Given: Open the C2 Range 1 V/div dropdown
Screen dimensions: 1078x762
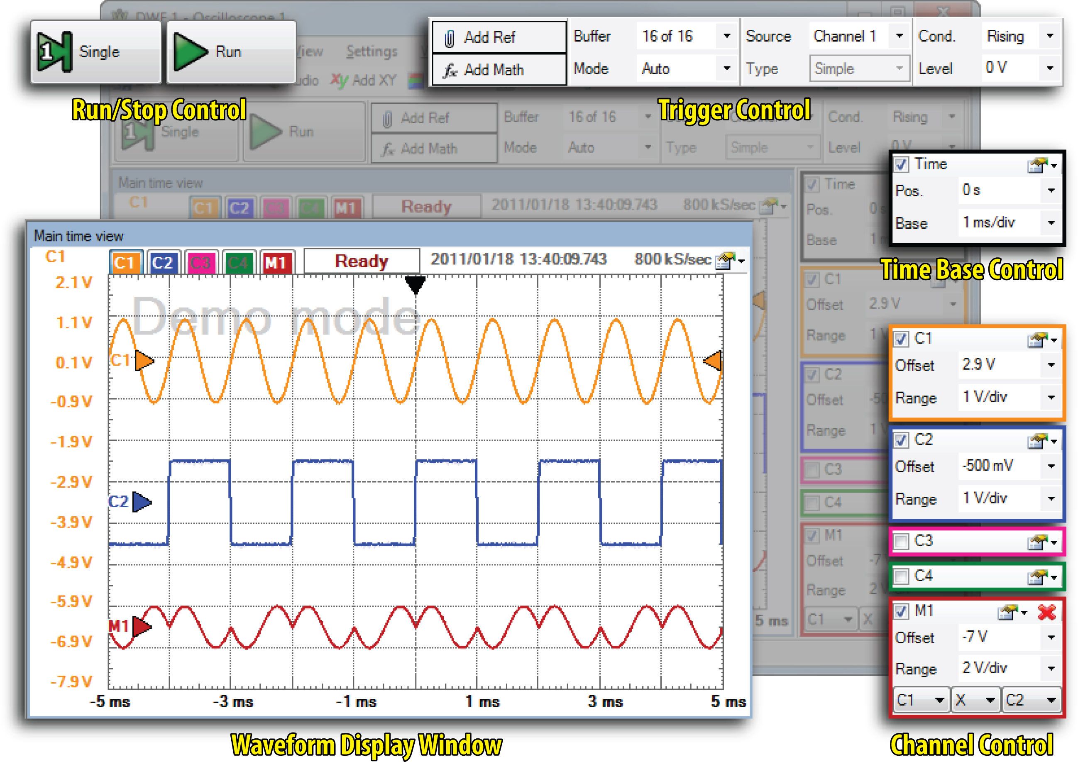Looking at the screenshot, I should 1051,498.
